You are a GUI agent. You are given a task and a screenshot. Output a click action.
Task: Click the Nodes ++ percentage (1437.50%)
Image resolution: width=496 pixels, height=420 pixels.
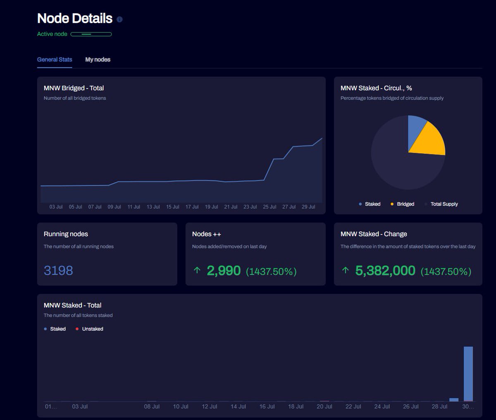271,272
